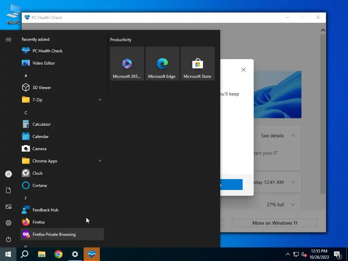Click muted volume icon in tray

[304, 254]
